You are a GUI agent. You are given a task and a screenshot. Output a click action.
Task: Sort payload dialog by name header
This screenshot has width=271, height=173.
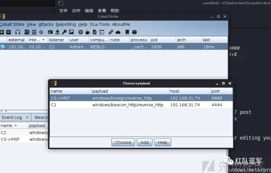[70, 91]
